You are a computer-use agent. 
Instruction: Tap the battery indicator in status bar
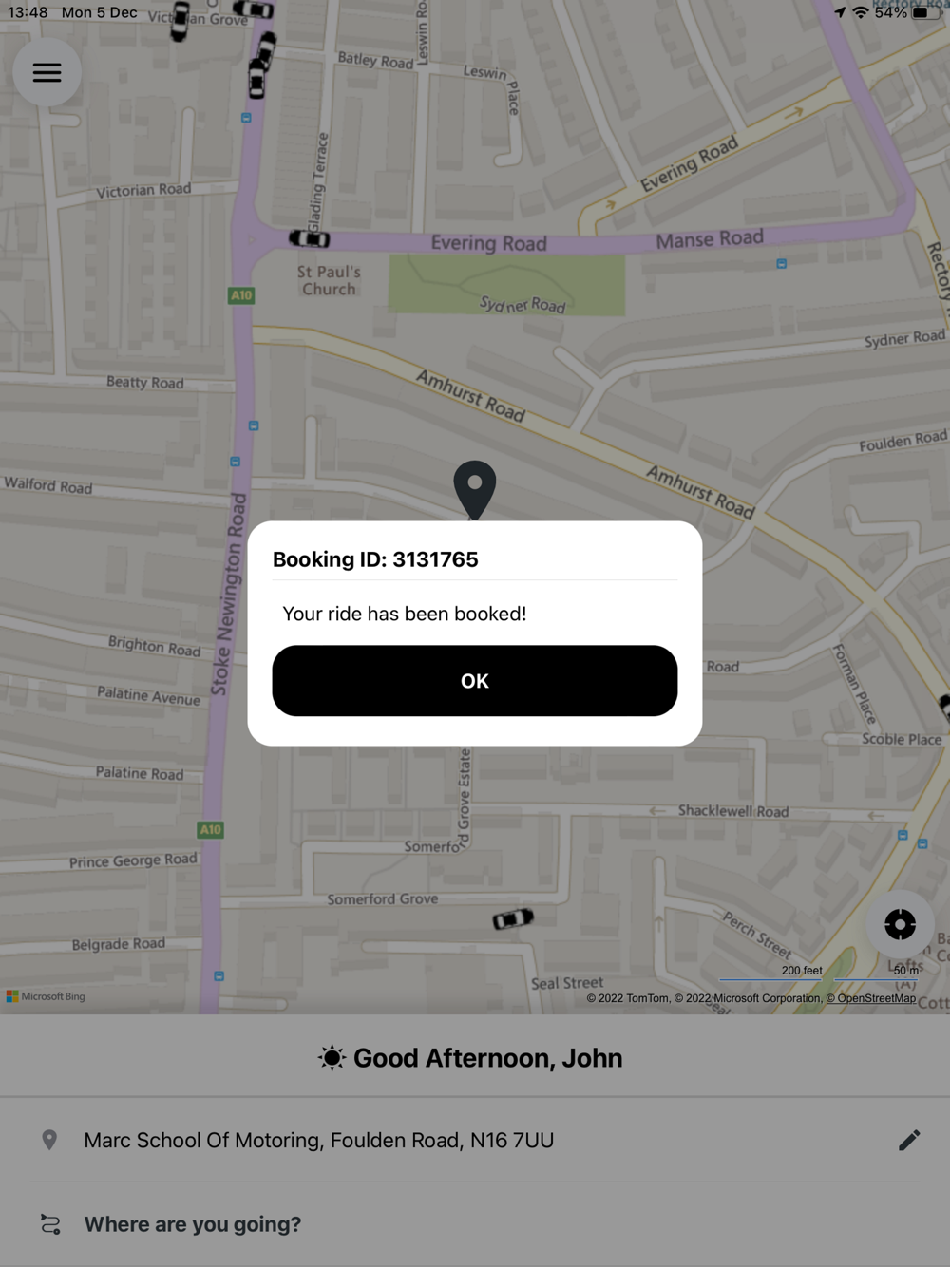926,12
